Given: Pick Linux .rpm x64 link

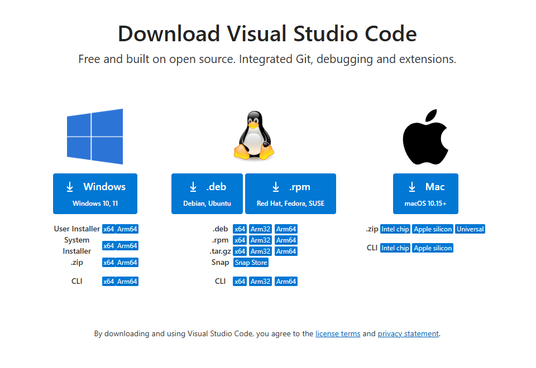Looking at the screenshot, I should [x=240, y=240].
